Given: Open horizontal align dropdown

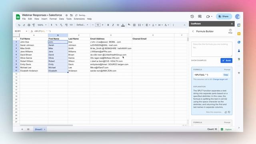Looking at the screenshot, I should coord(148,25).
